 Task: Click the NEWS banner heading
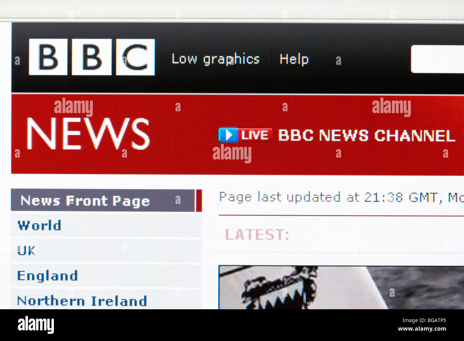pos(88,134)
